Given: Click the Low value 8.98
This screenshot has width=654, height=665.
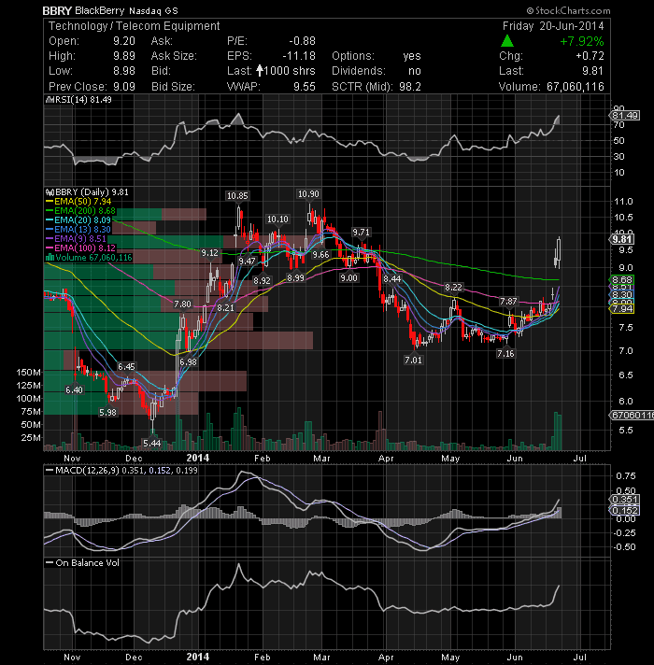Looking at the screenshot, I should click(x=124, y=71).
